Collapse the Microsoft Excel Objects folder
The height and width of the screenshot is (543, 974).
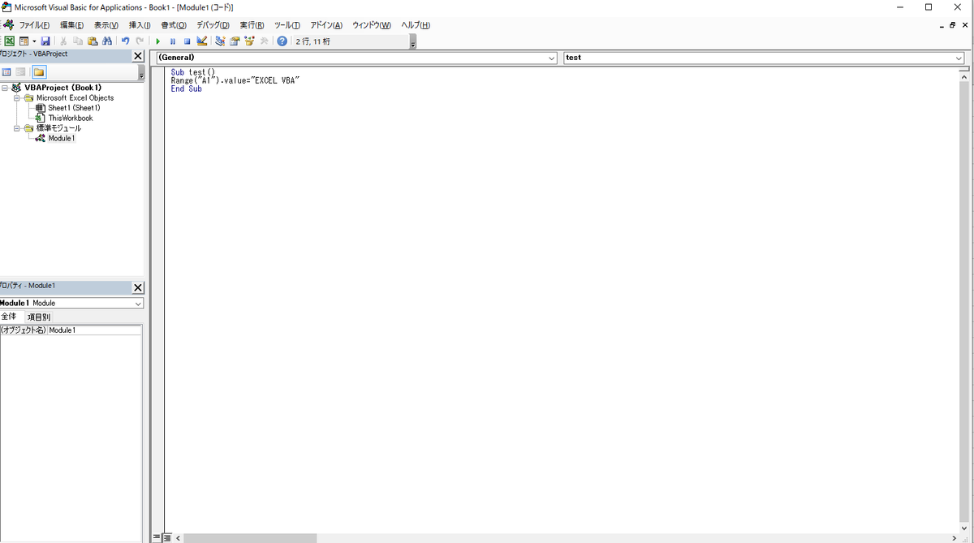[x=16, y=98]
